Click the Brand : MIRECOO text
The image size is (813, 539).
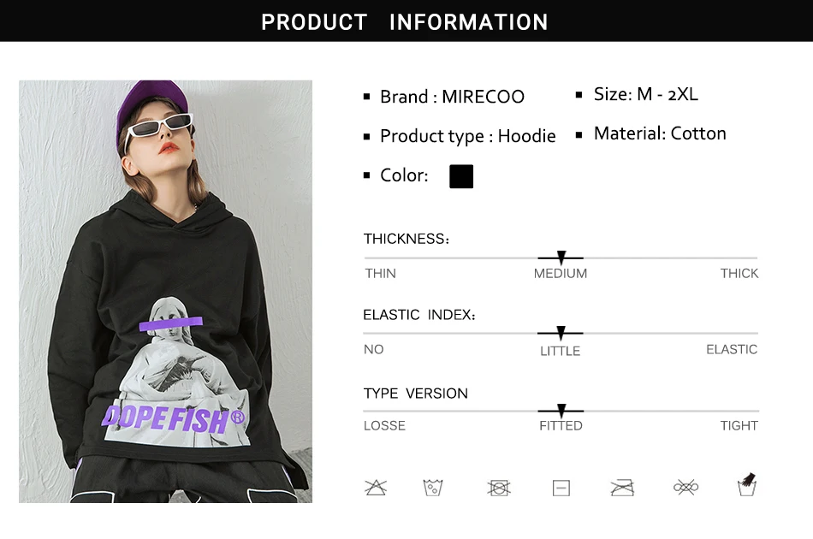click(x=452, y=97)
